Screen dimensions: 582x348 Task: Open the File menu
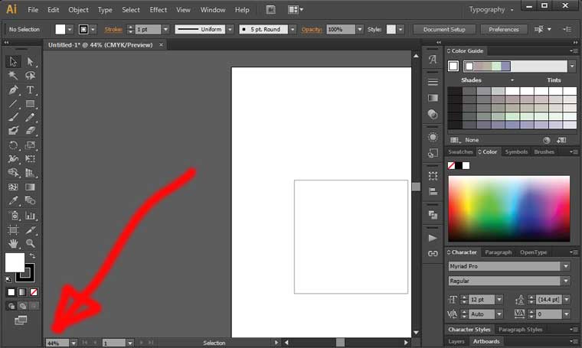coord(33,10)
